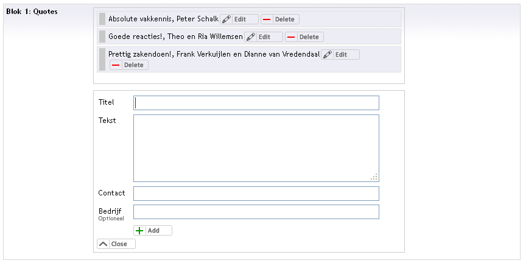The width and height of the screenshot is (523, 263).
Task: Click the Tekst textarea resize grip
Action: pyautogui.click(x=374, y=177)
